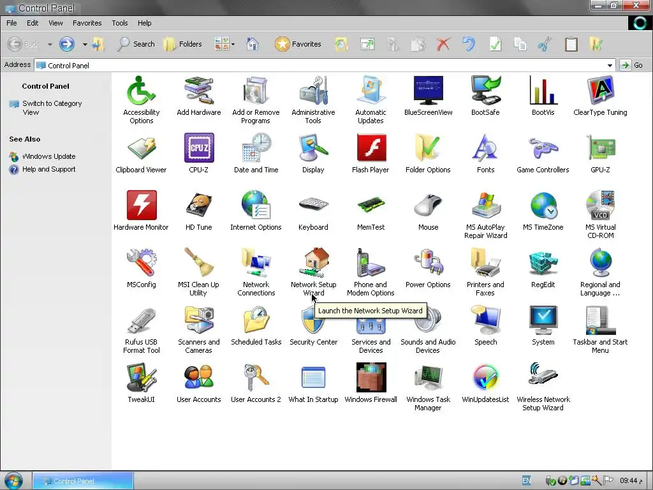This screenshot has height=490, width=653.
Task: Click Switch to Category View link
Action: tap(52, 107)
